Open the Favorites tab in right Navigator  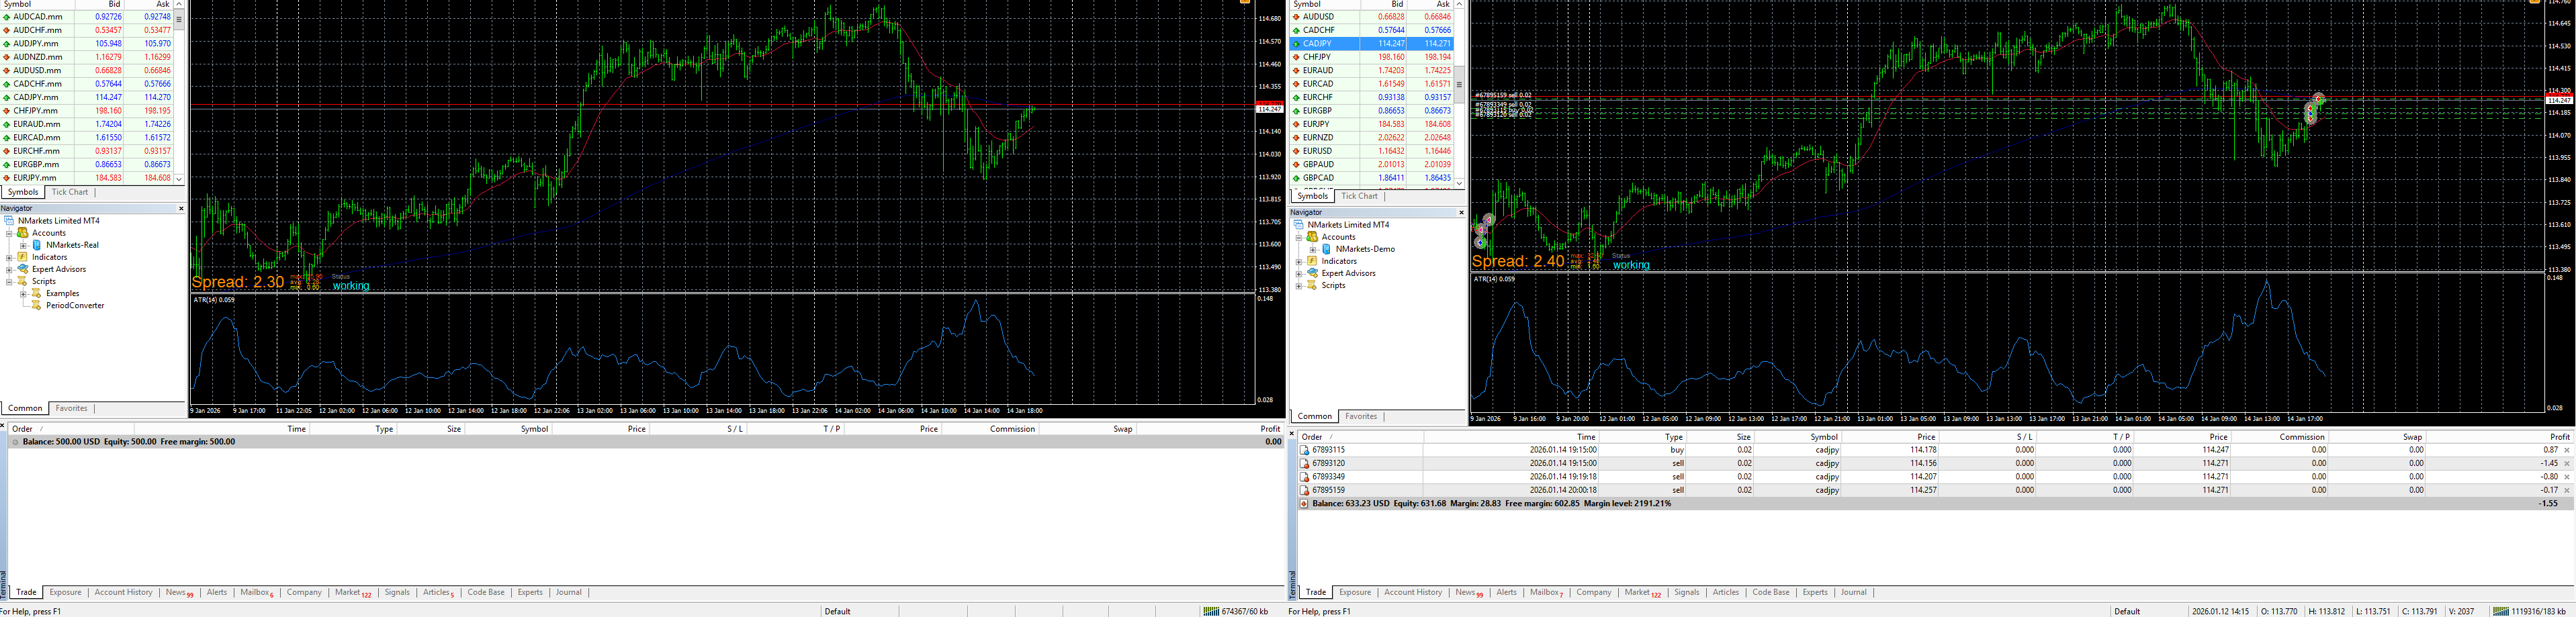1361,416
